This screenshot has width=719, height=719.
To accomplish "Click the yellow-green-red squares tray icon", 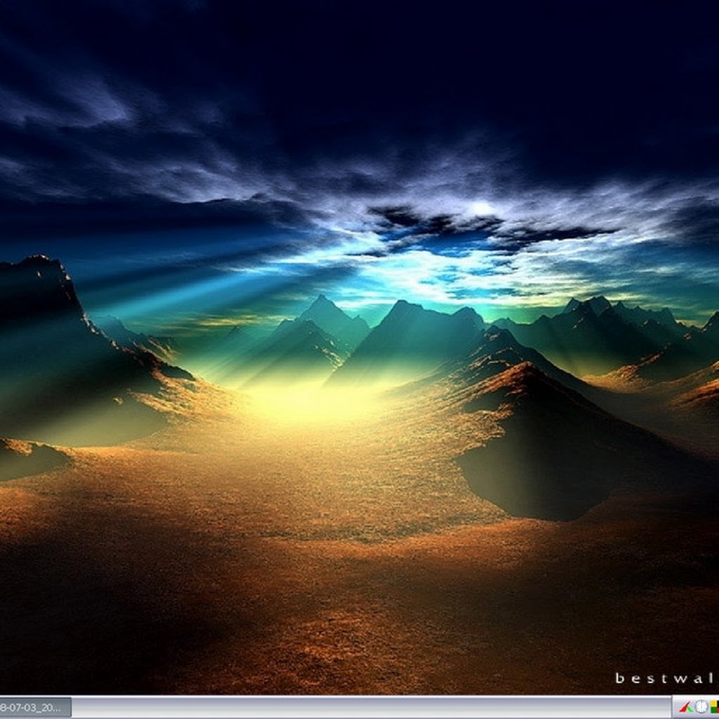I will point(714,706).
